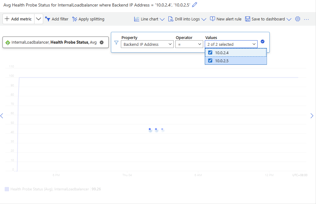
Task: Uncheck the 10.0.2.5 backend IP checkbox
Action: tap(210, 61)
